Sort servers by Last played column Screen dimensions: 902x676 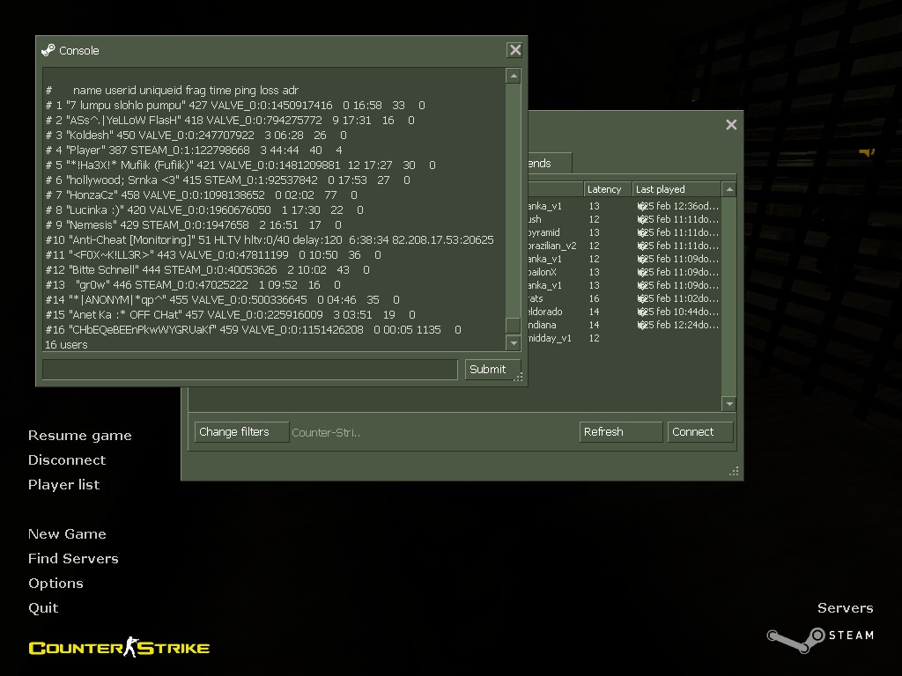tap(676, 189)
